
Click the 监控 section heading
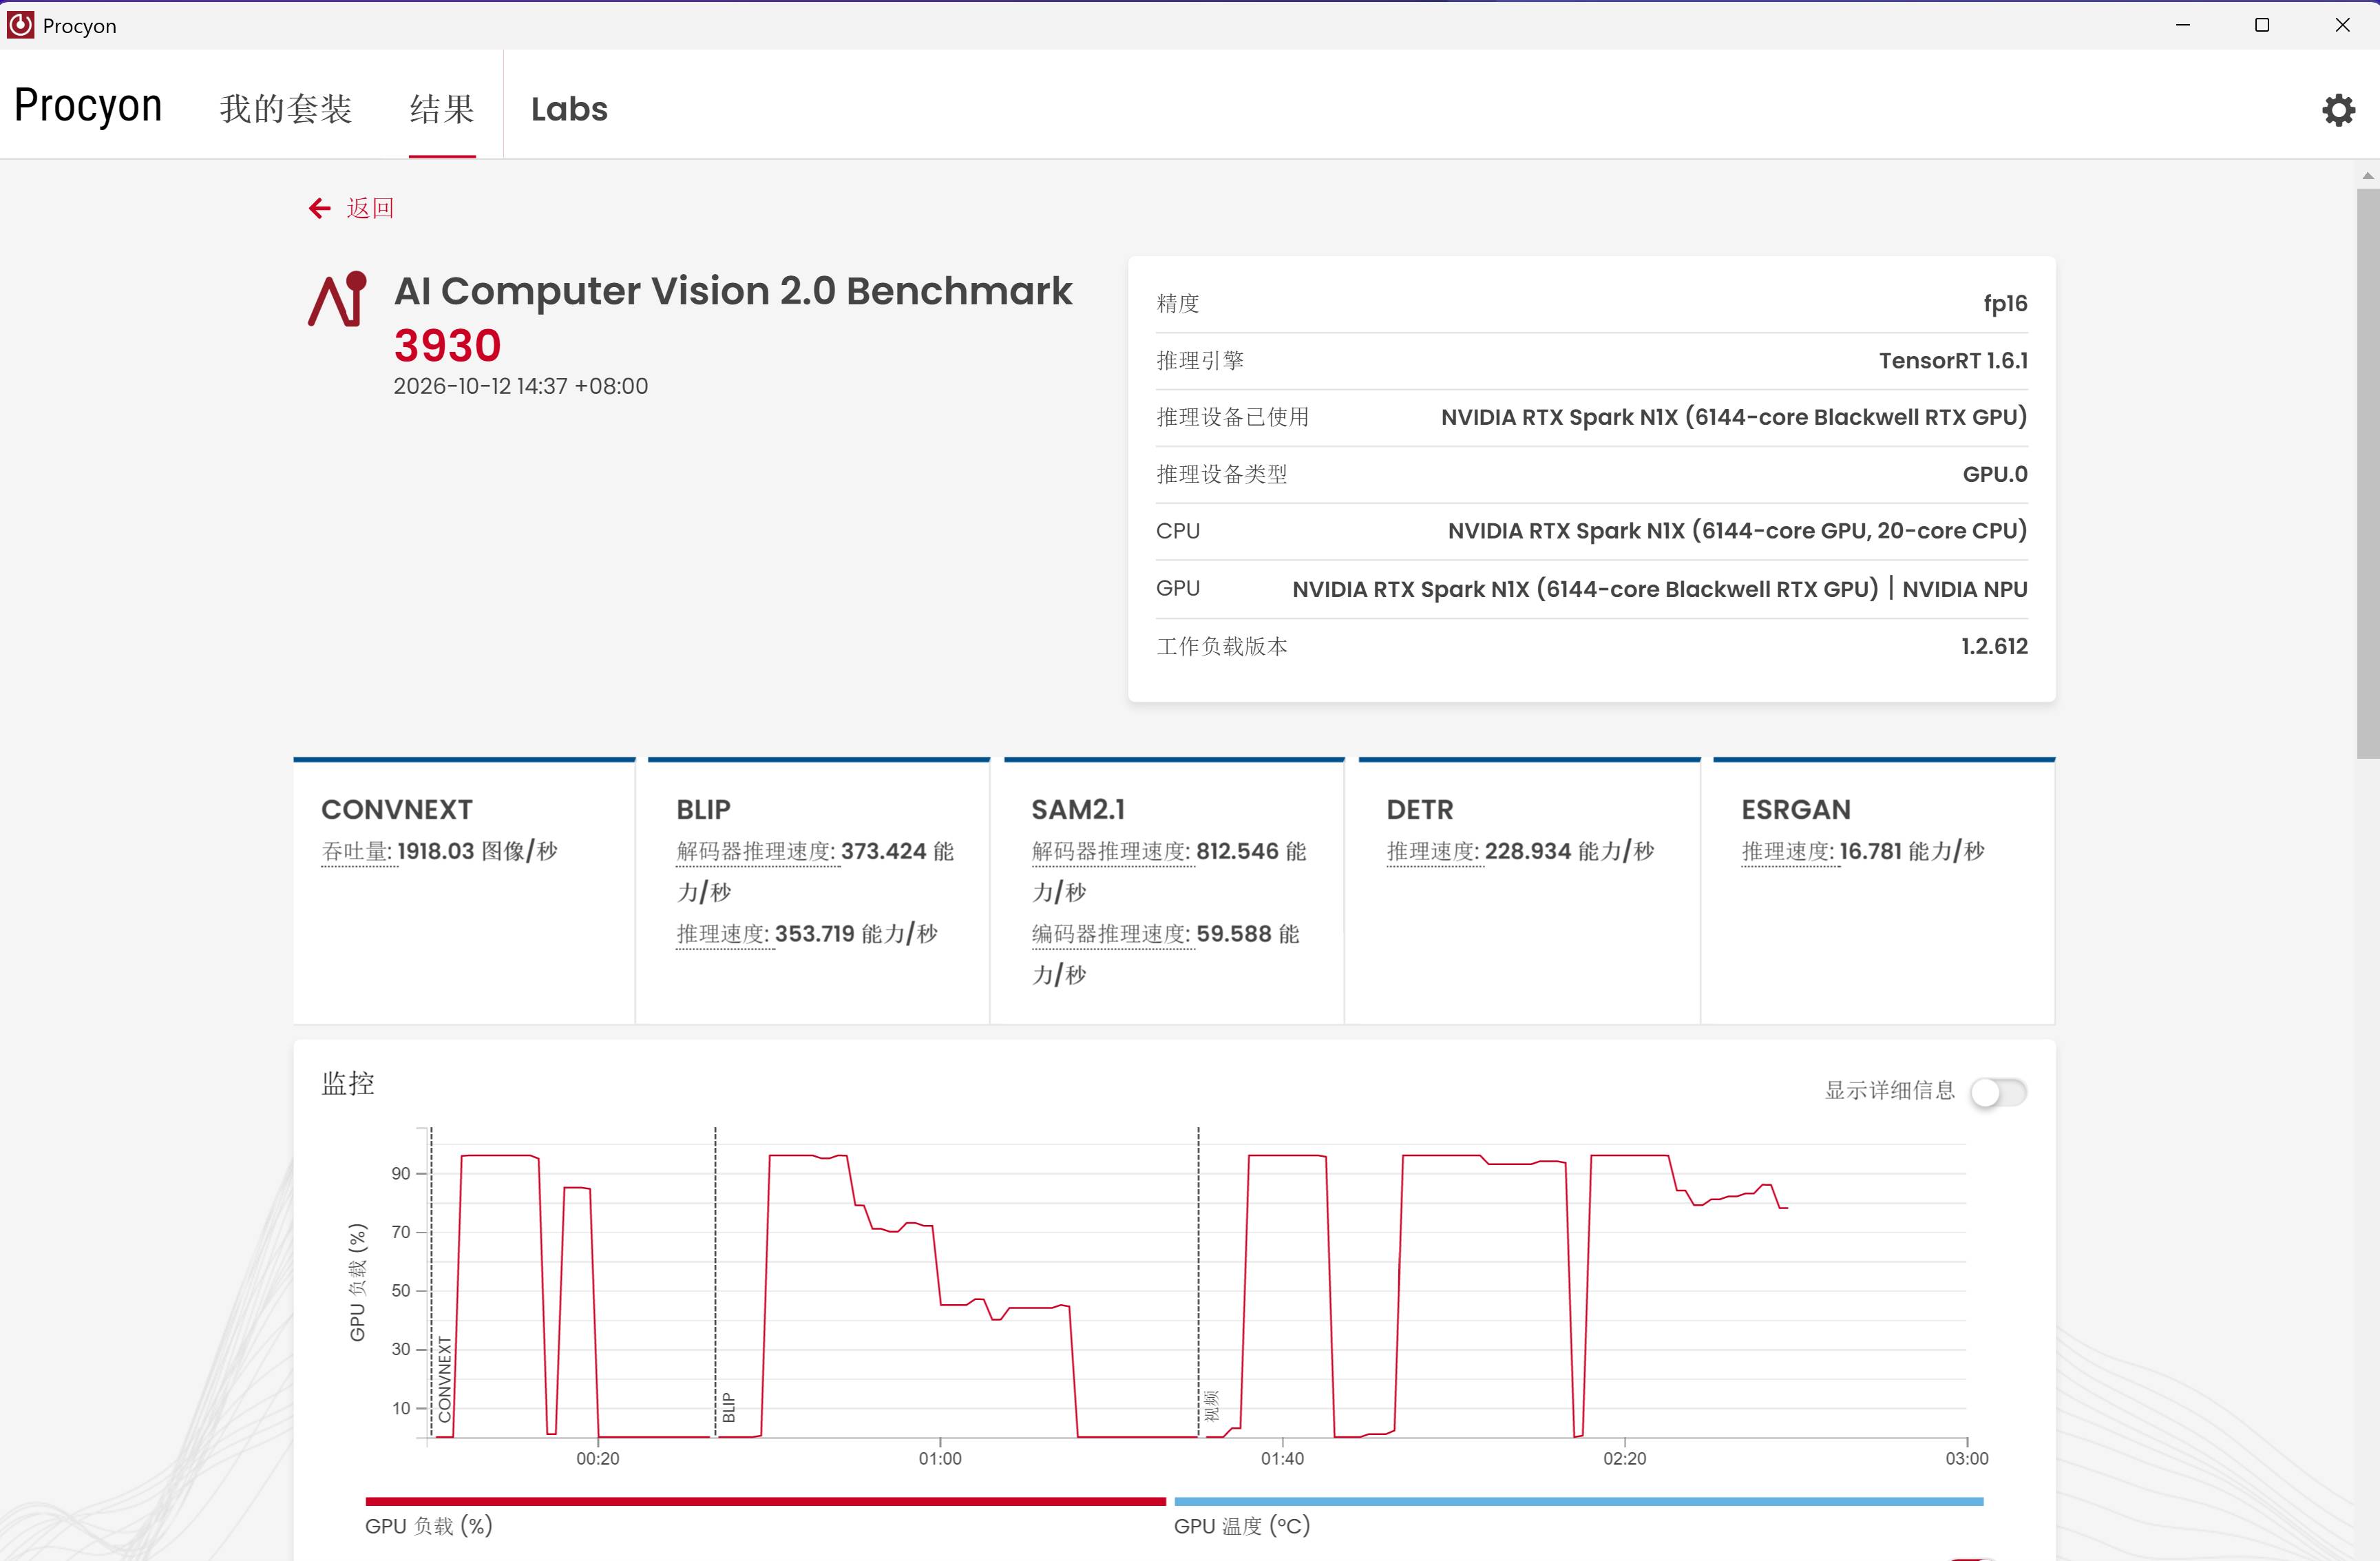348,1083
